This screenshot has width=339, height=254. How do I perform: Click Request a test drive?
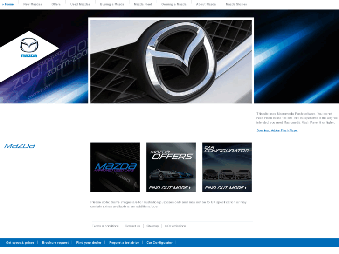click(124, 242)
